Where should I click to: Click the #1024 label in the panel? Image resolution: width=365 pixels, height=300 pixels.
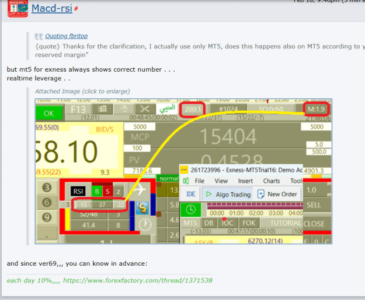[228, 109]
